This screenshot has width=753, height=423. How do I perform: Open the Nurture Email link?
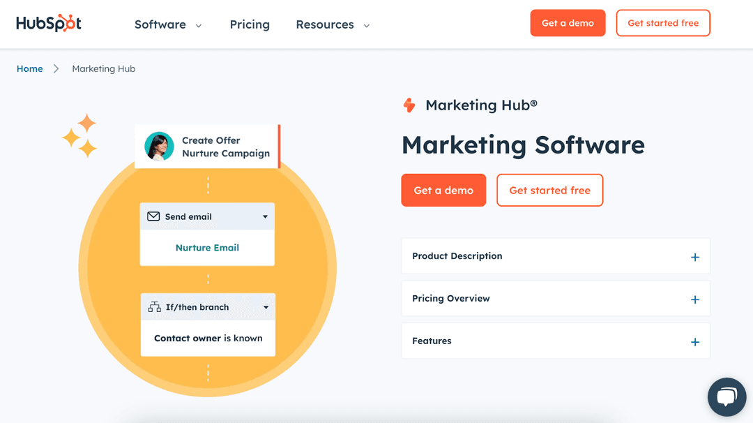click(207, 247)
